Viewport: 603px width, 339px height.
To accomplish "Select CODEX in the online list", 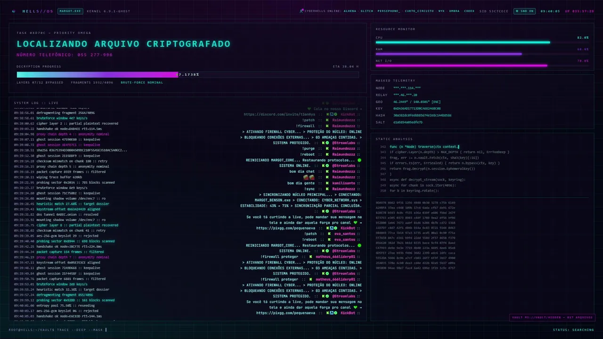I will (469, 11).
